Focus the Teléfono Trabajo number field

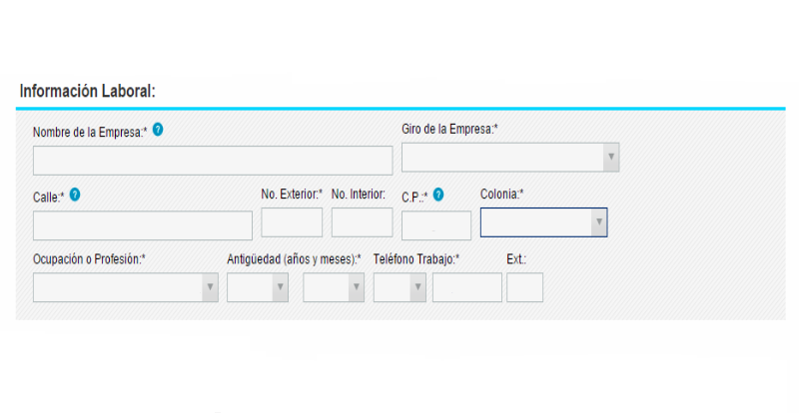tap(466, 287)
